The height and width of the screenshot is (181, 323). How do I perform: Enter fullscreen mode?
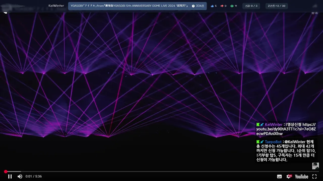tap(314, 176)
